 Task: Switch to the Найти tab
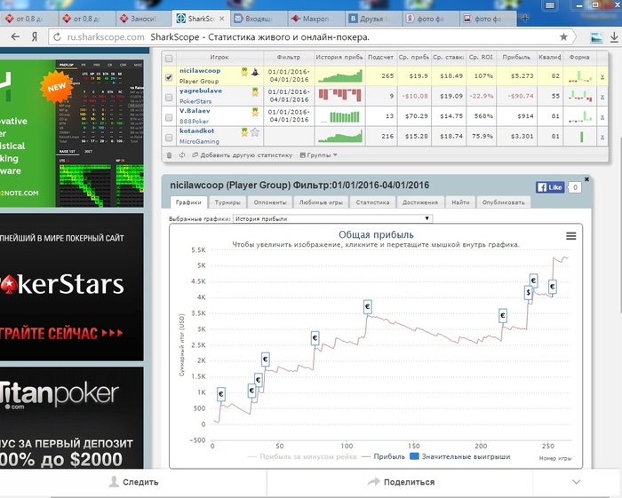tap(460, 202)
